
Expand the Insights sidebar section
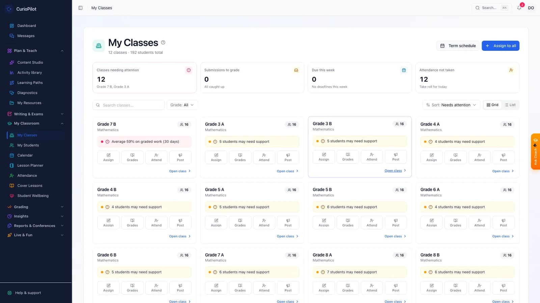(x=35, y=216)
